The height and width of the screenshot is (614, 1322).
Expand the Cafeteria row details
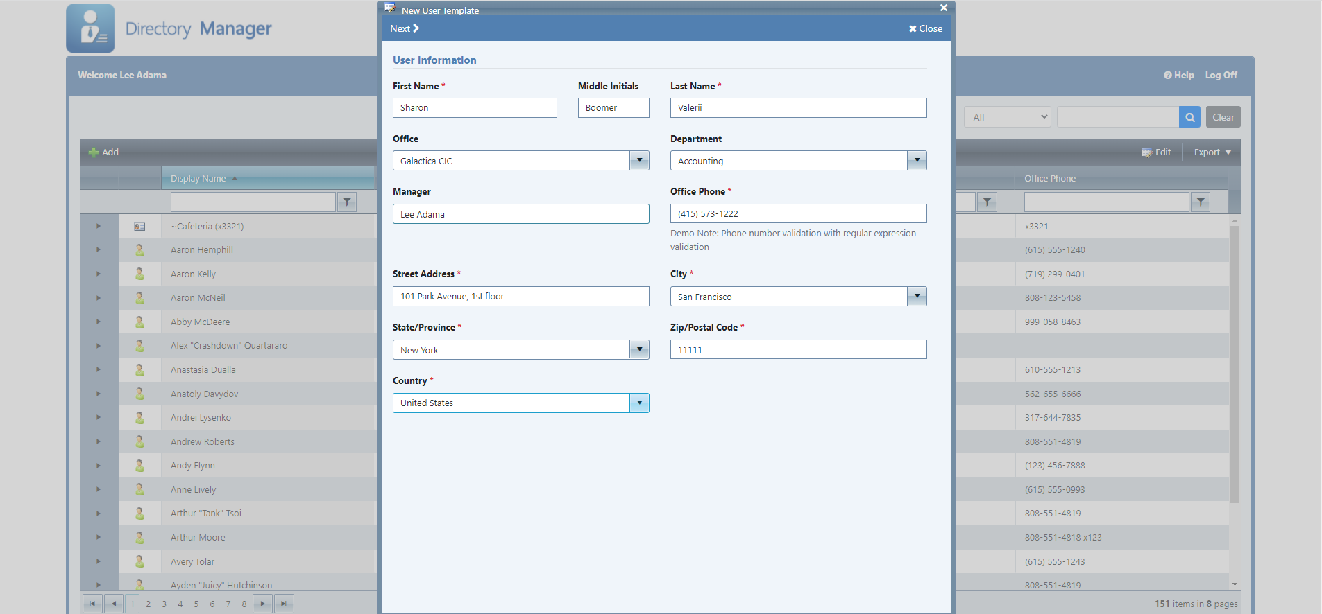(x=99, y=226)
